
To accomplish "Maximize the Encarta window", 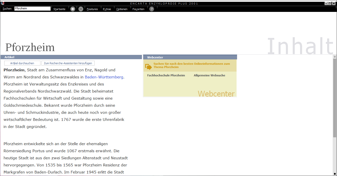I will (x=330, y=3).
